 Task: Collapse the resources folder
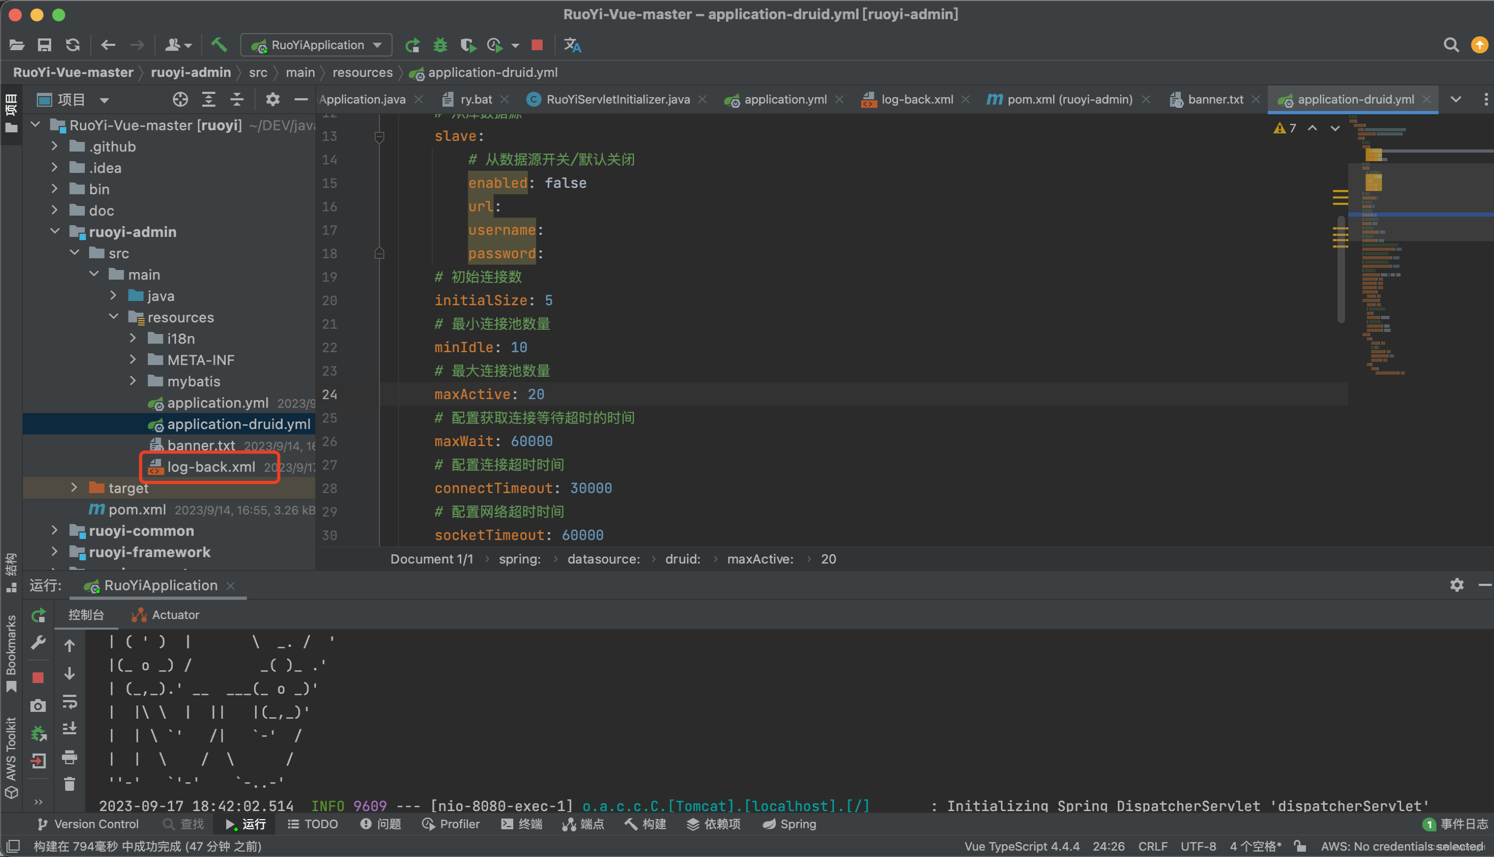pyautogui.click(x=114, y=316)
